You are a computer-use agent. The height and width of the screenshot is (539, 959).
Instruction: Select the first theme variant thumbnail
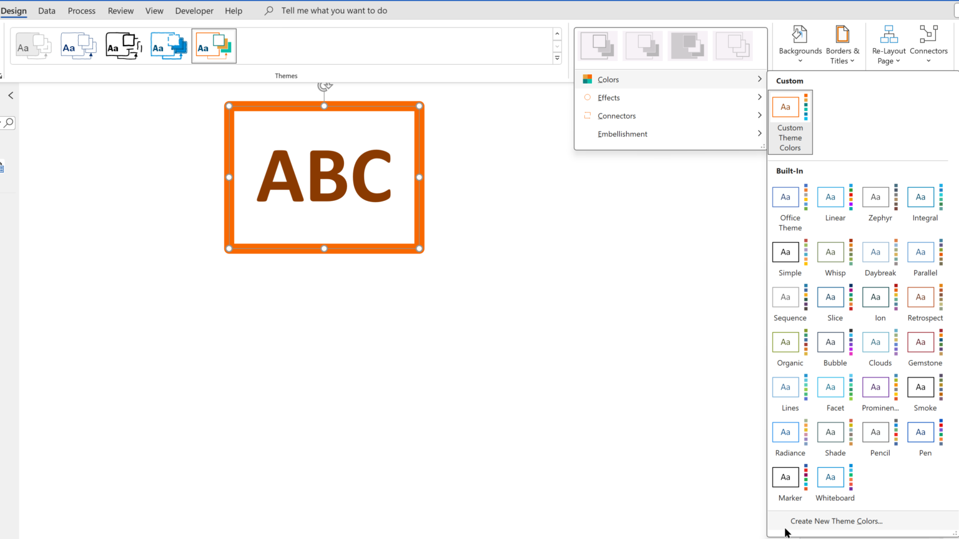click(x=598, y=46)
